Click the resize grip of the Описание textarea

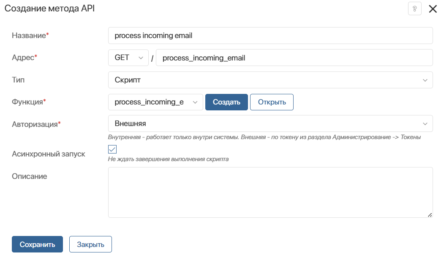430,214
